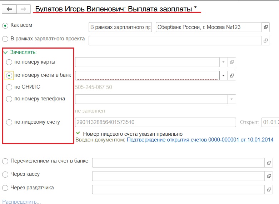Screen dimensions: 279x204
Task: Select 'по лицевому счету' option
Action: (9, 122)
